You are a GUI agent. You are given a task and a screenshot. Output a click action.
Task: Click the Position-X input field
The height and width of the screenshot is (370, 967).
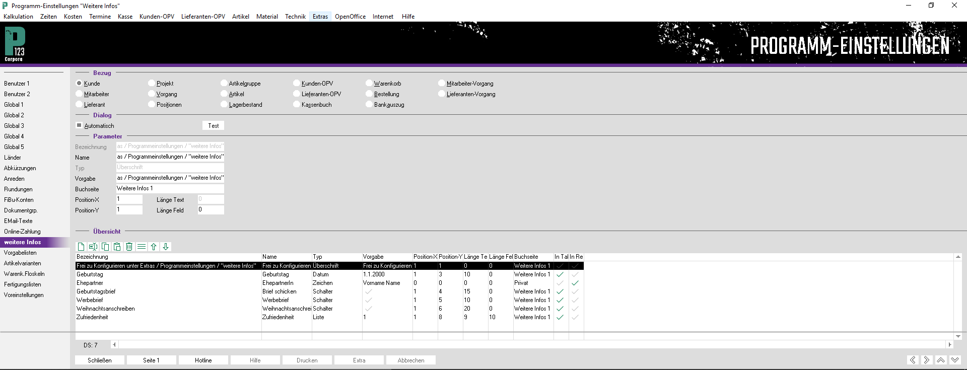[x=129, y=199]
